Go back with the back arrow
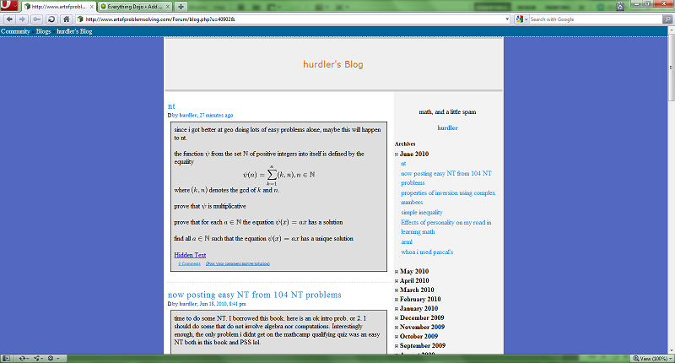Viewport: 675px width, 363px height. (x=9, y=19)
